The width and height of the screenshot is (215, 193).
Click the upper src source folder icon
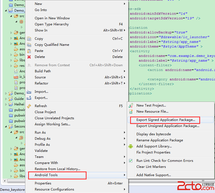pyautogui.click(x=16, y=16)
